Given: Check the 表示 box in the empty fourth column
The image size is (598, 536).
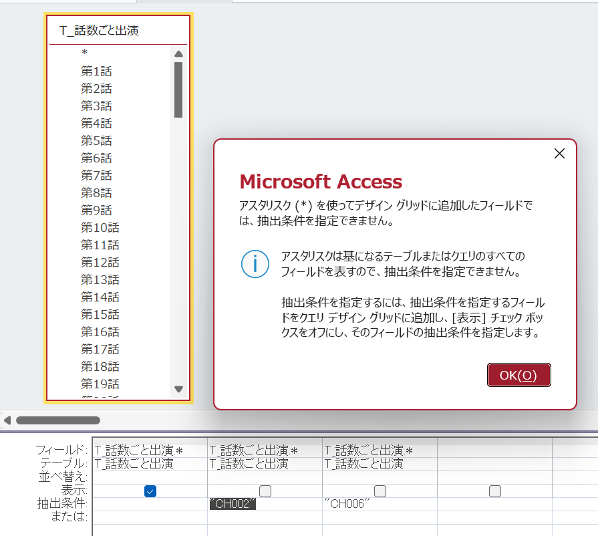Looking at the screenshot, I should tap(494, 491).
